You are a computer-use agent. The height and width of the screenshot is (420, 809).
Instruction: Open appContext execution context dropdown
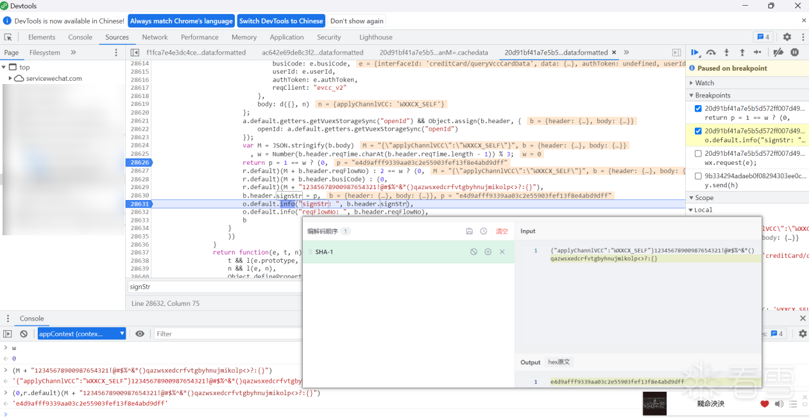tap(81, 333)
